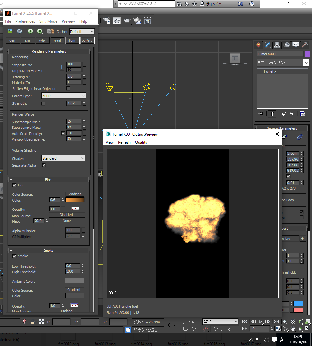Click the Orbit viewport navigation icon
Screen dimensions: 312x346
click(x=300, y=329)
